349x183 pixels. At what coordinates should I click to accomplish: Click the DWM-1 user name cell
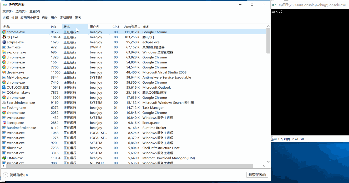96,47
